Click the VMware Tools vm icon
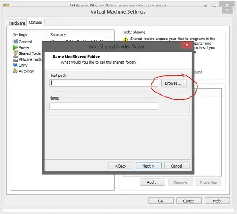Viewport: 237px width, 214px height. pos(15,59)
